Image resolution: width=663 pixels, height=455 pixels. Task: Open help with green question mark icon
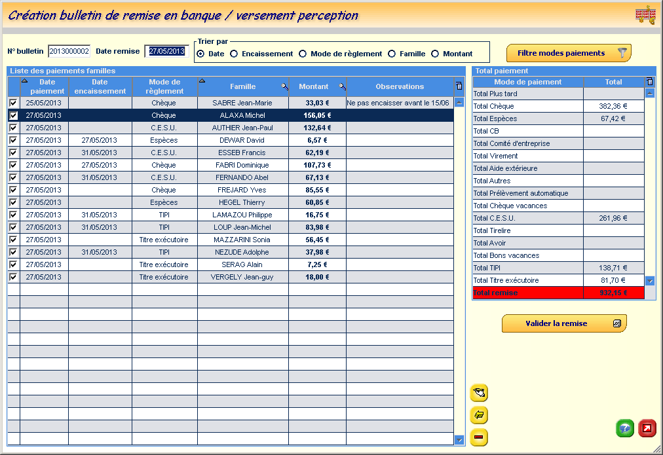click(x=624, y=429)
